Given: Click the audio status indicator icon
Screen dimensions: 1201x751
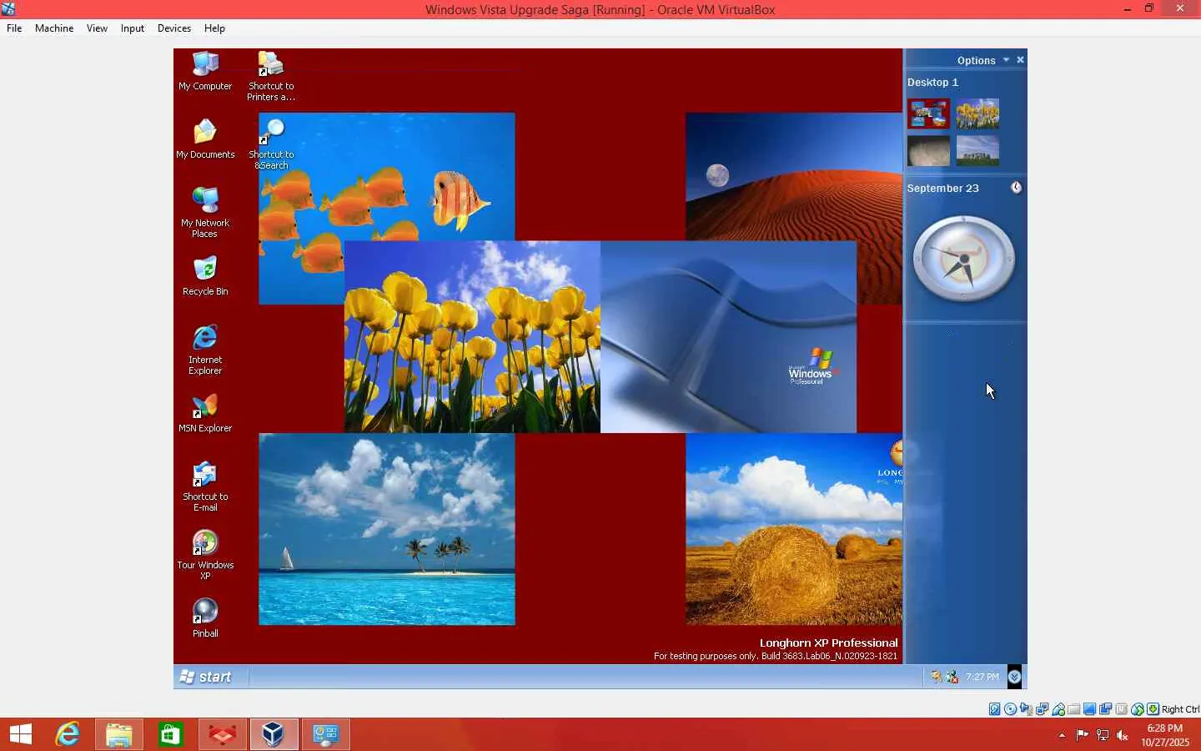Looking at the screenshot, I should [x=1027, y=709].
